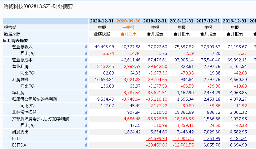Open chart for 归属母公司股东的净利润
Image resolution: width=256 pixels, height=149 pixels.
[x=85, y=99]
